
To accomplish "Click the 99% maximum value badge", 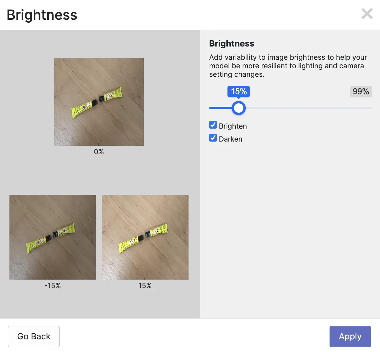I will pos(361,92).
